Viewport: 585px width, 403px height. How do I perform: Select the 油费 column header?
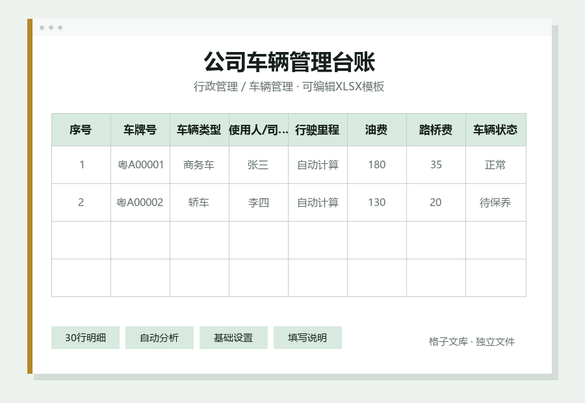[377, 129]
